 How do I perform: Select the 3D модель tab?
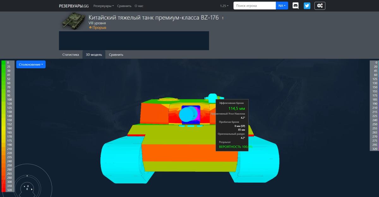point(94,54)
